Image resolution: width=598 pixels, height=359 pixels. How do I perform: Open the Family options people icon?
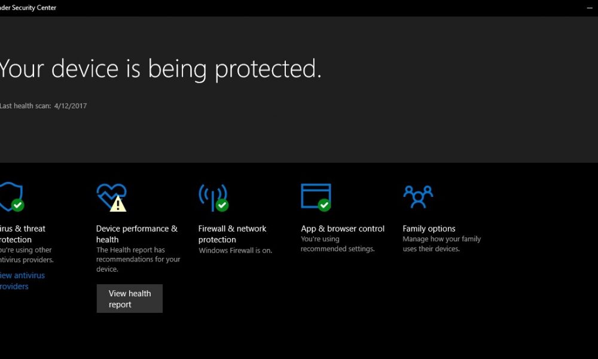point(418,197)
